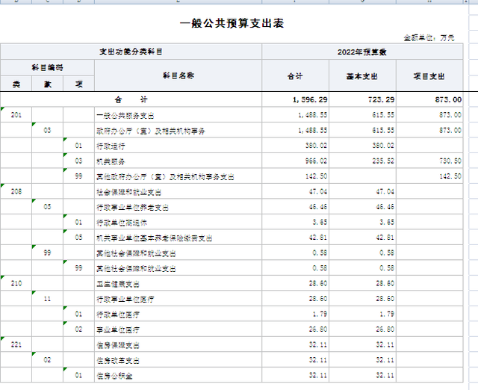This screenshot has width=478, height=390.
Task: Click the 2022年预算数 header cell
Action: click(361, 52)
